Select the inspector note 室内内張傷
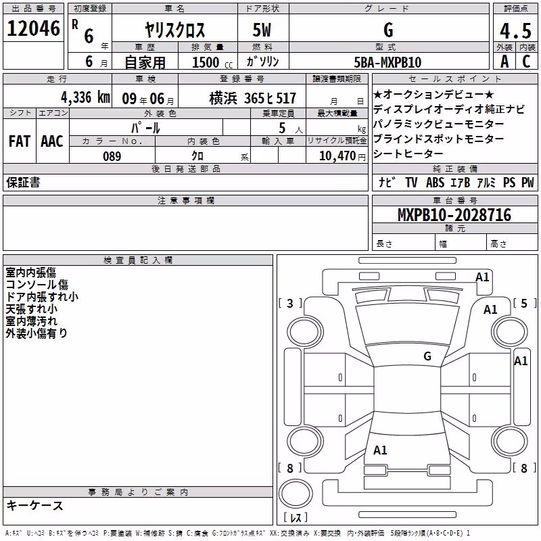The image size is (541, 541). click(30, 273)
